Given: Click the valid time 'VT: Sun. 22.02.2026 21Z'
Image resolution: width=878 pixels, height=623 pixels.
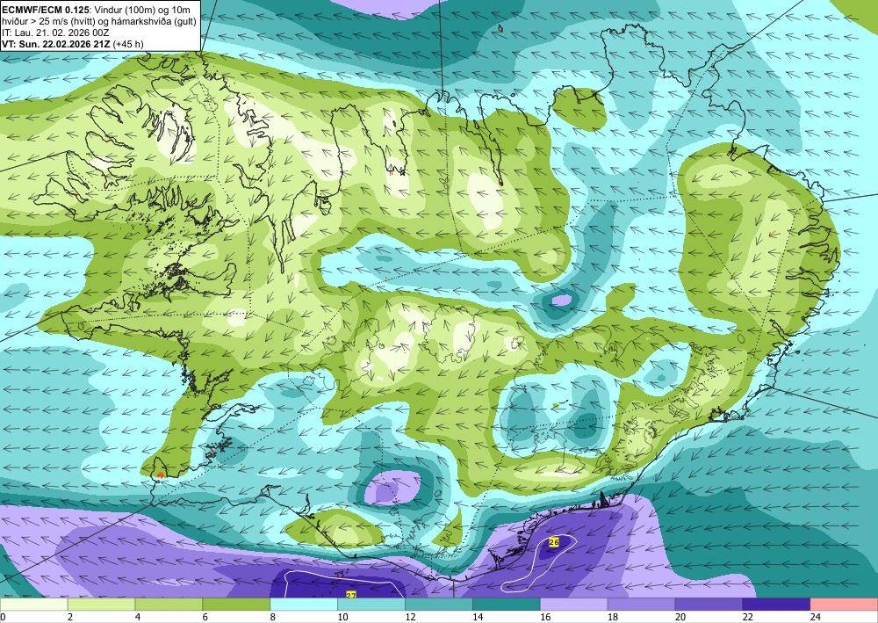Looking at the screenshot, I should click(56, 44).
